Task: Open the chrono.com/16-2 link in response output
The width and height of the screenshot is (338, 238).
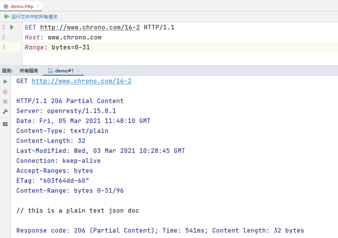Action: (x=81, y=81)
